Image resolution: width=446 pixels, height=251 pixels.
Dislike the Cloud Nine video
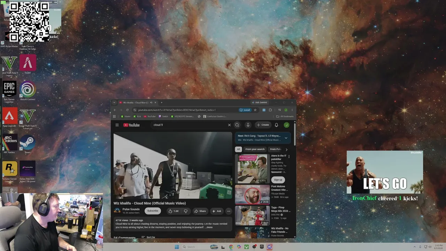pyautogui.click(x=185, y=211)
